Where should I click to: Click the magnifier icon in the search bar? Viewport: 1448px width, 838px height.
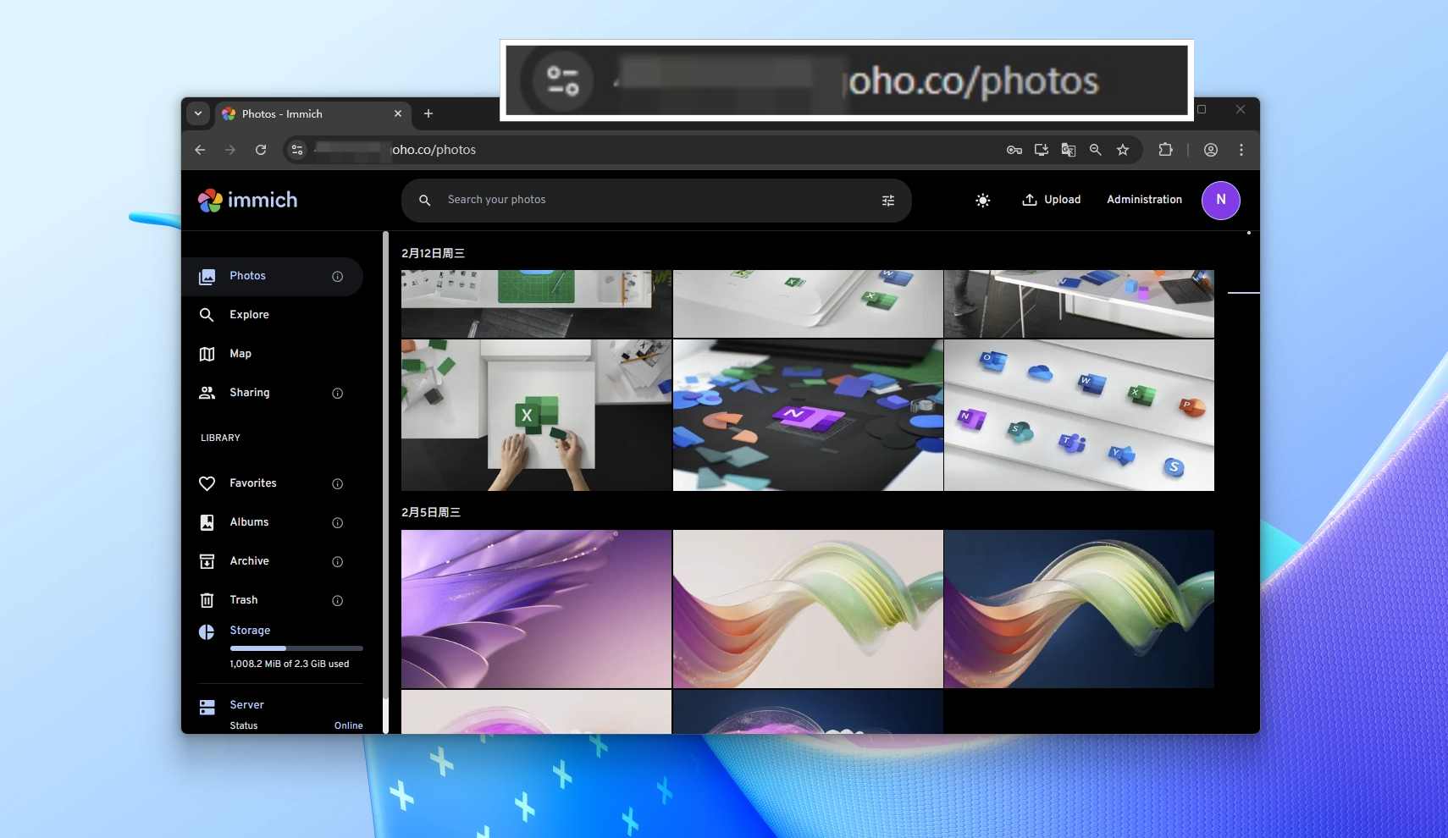(x=425, y=201)
